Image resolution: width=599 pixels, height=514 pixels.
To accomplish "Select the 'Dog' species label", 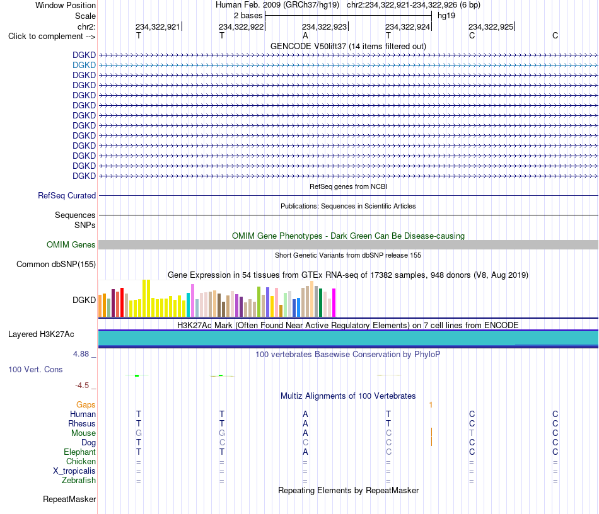I will tap(89, 443).
